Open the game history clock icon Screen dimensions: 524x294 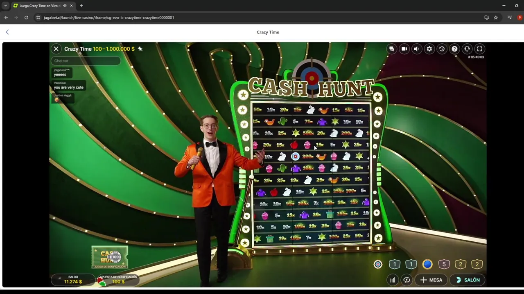pyautogui.click(x=442, y=49)
